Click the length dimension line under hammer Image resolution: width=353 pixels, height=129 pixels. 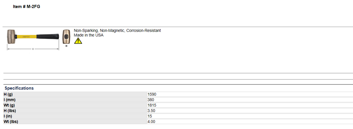click(x=33, y=49)
